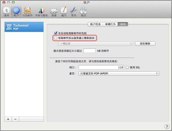Screen dimensions: 172x131
Task: Open the 垃圾邮件 junk mail preferences
Action: tap(27, 11)
